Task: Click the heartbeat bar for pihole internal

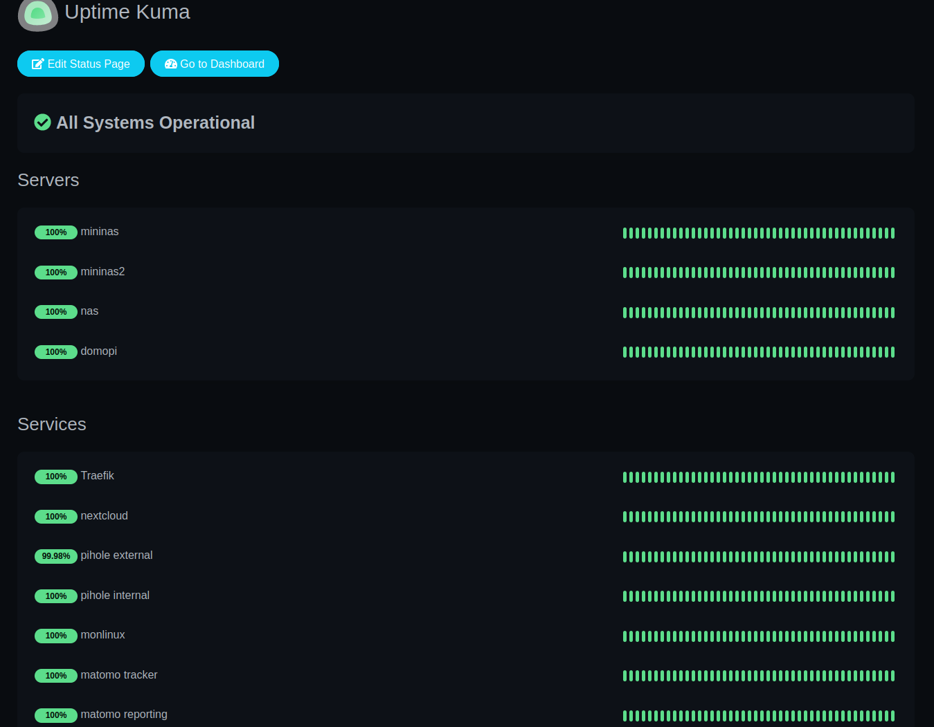Action: click(x=759, y=596)
